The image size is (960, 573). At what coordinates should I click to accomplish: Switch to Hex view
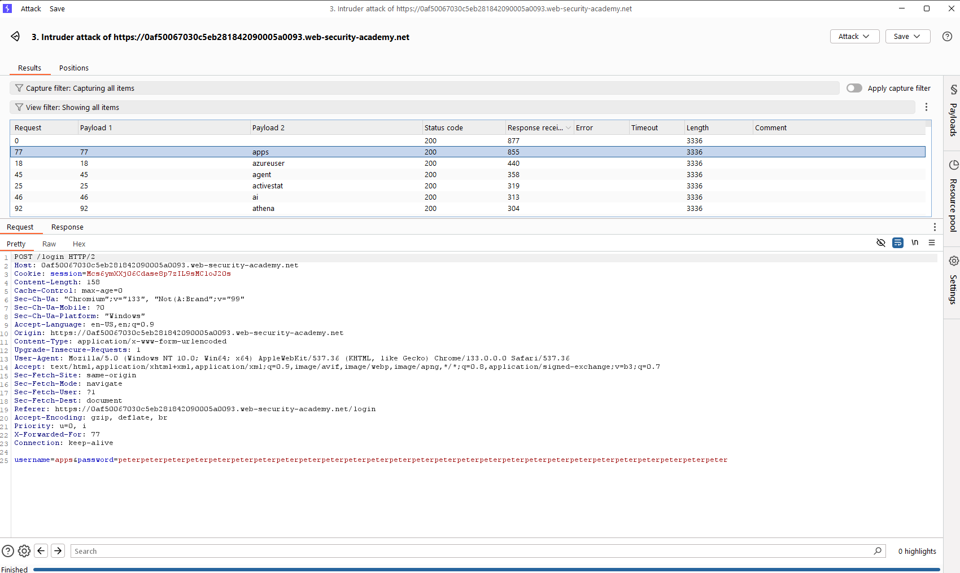point(79,244)
